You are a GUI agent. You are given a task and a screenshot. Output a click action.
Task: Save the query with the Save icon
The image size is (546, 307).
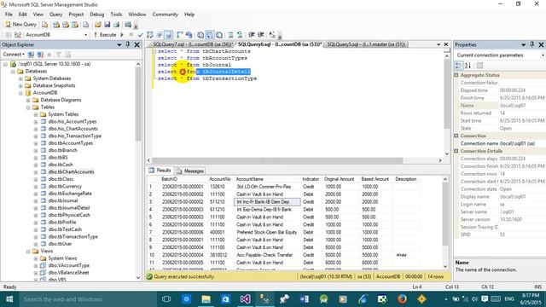point(107,25)
